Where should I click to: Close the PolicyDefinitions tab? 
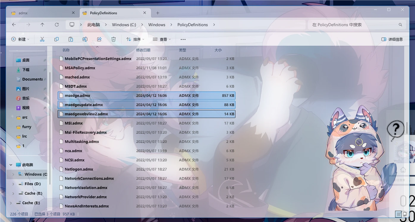coord(144,13)
